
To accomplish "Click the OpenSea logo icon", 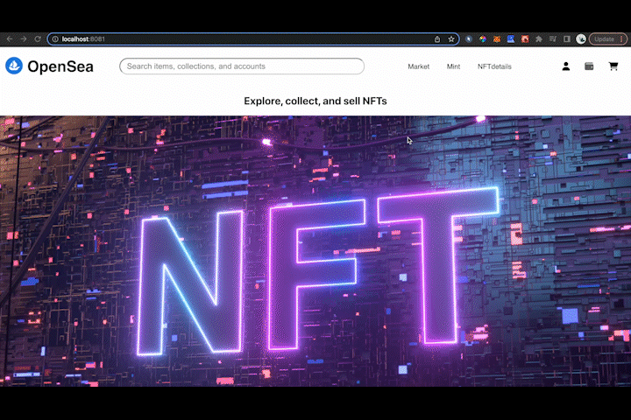I will coord(14,66).
